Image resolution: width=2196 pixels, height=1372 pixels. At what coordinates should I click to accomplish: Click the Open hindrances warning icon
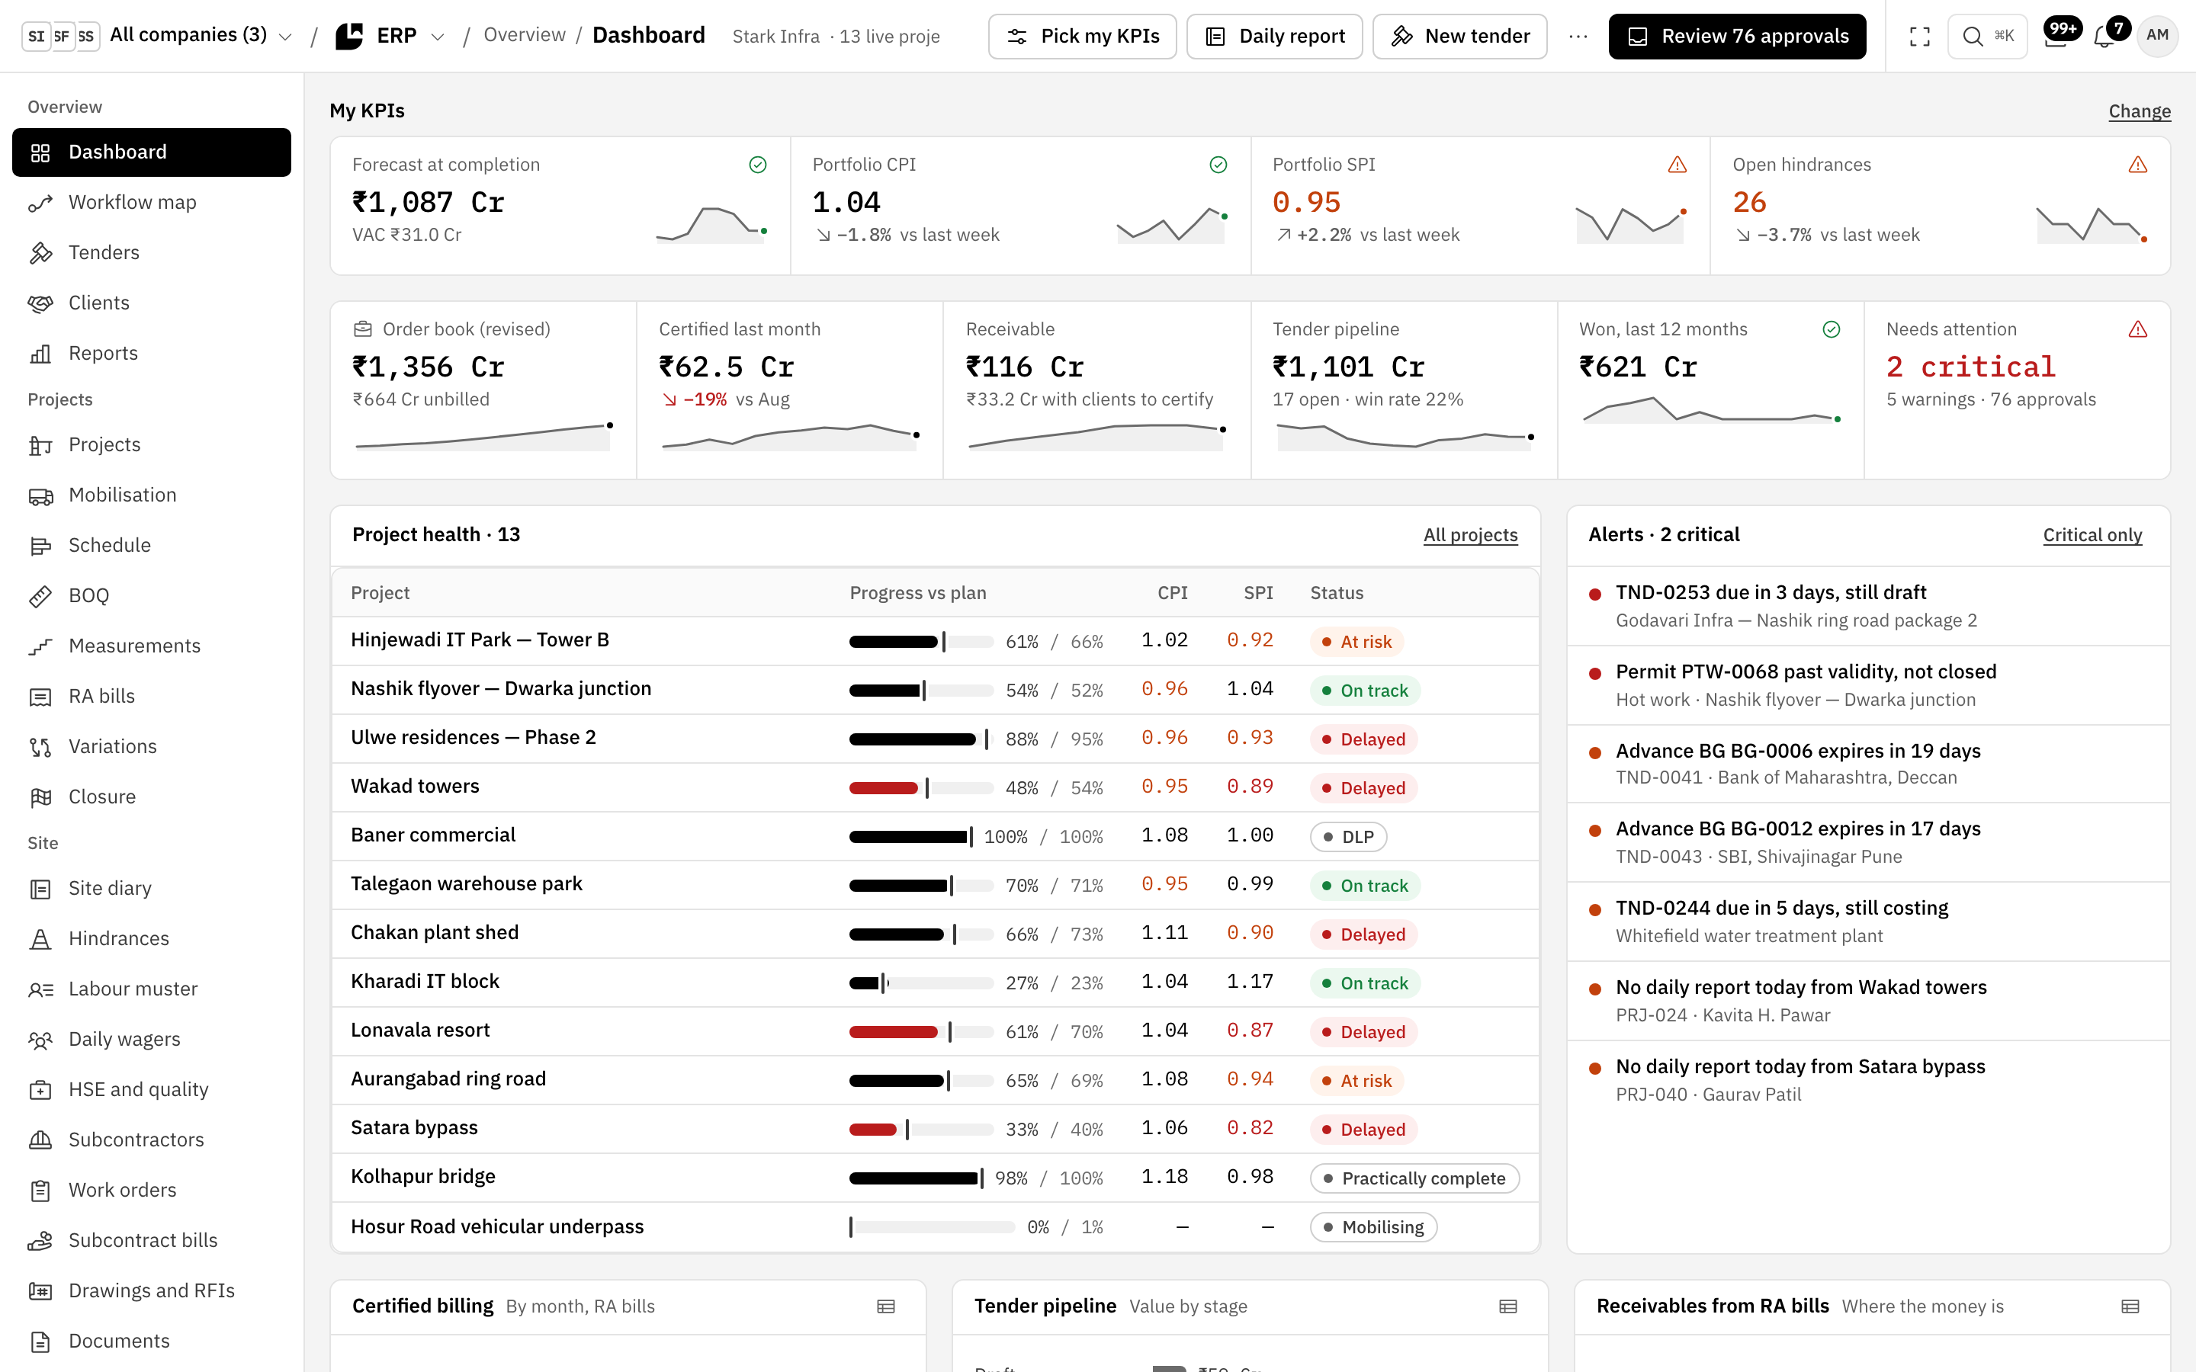click(x=2138, y=165)
